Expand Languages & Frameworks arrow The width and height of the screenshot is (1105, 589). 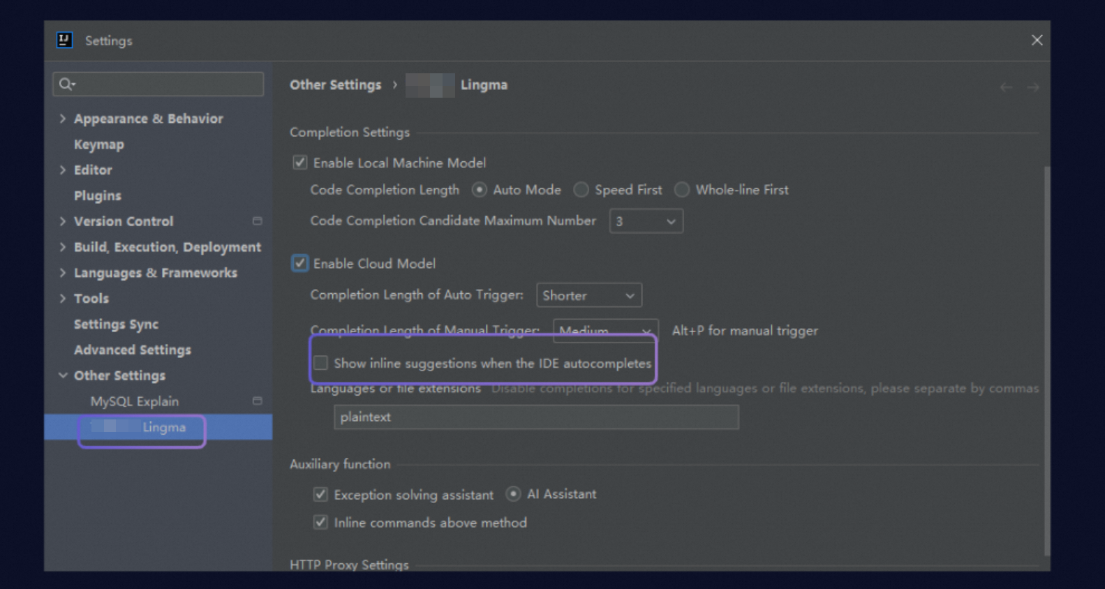(x=63, y=272)
